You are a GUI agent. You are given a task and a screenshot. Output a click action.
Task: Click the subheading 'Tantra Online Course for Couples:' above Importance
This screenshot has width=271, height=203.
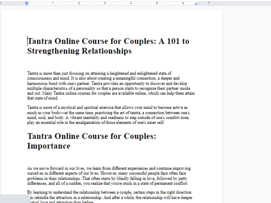pos(92,136)
